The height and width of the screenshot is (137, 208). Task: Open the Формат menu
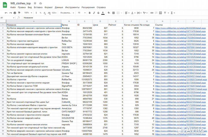tap(49, 7)
